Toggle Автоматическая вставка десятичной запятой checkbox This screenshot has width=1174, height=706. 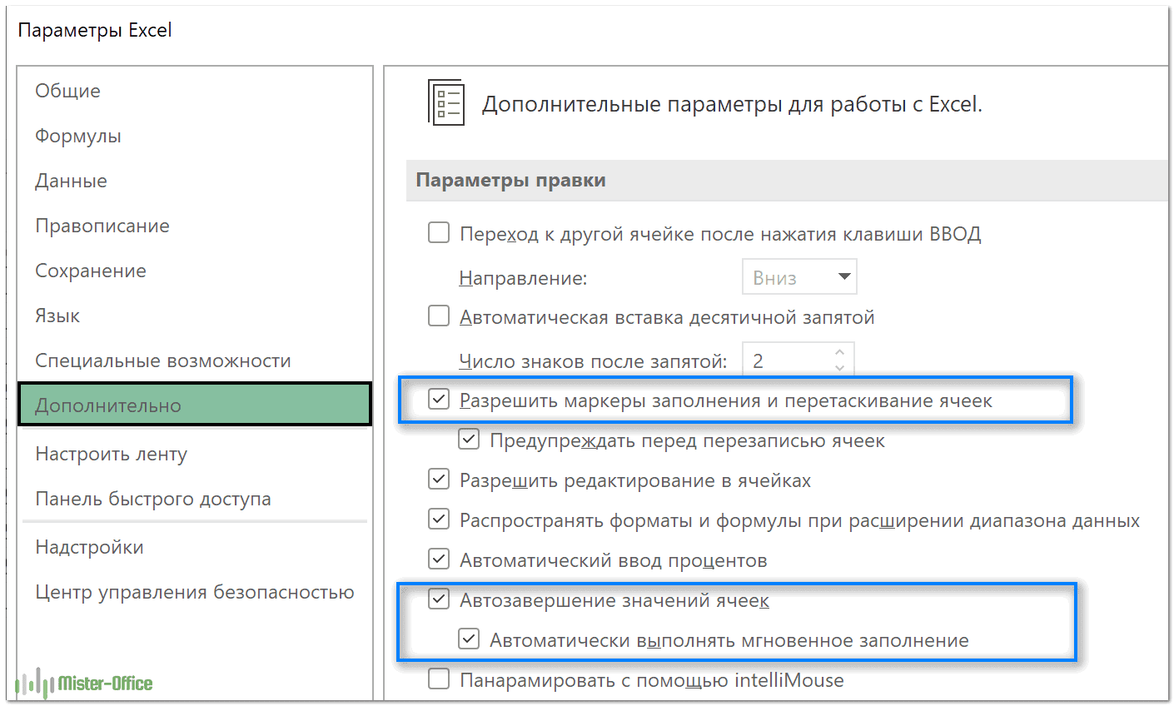coord(439,316)
